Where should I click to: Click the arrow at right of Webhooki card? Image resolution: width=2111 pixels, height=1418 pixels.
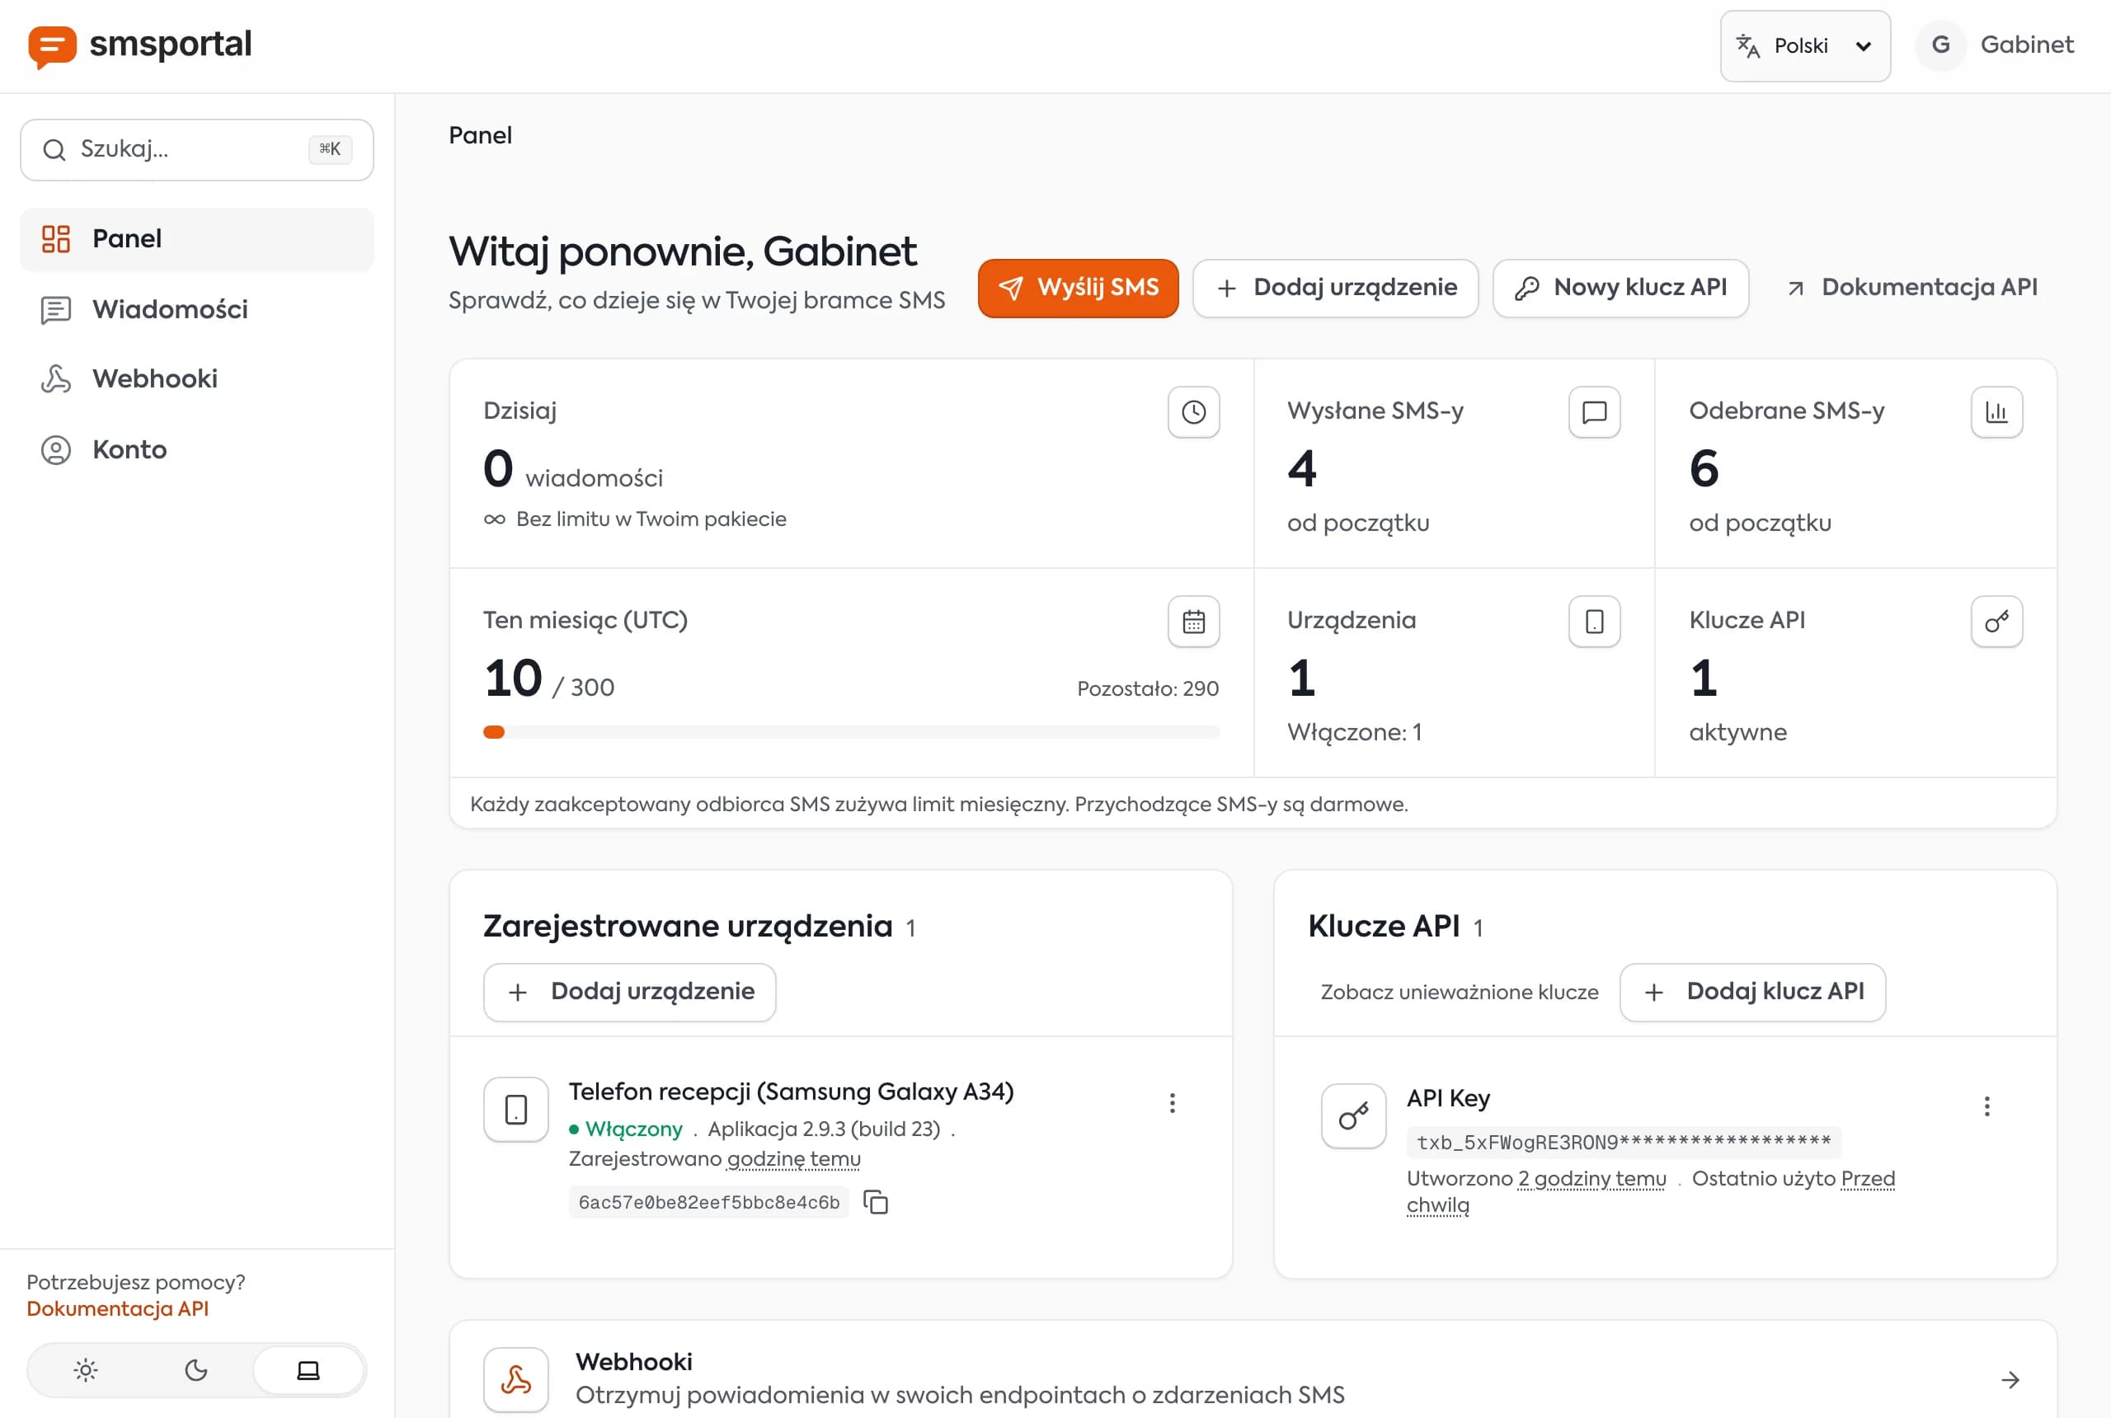(x=2010, y=1380)
